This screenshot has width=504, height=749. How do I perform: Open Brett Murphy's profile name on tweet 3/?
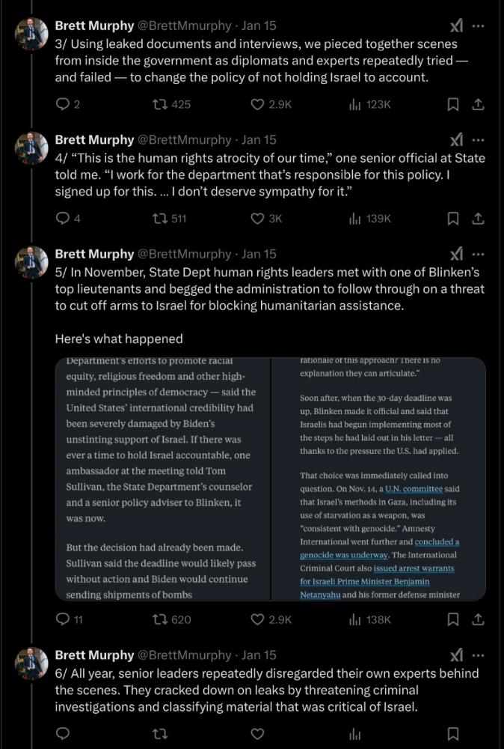coord(93,25)
